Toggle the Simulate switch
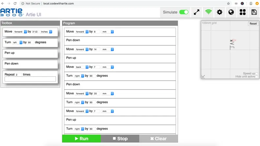 (x=184, y=12)
